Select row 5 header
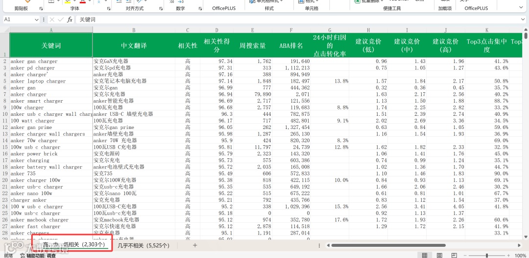The image size is (529, 258). pos(5,81)
